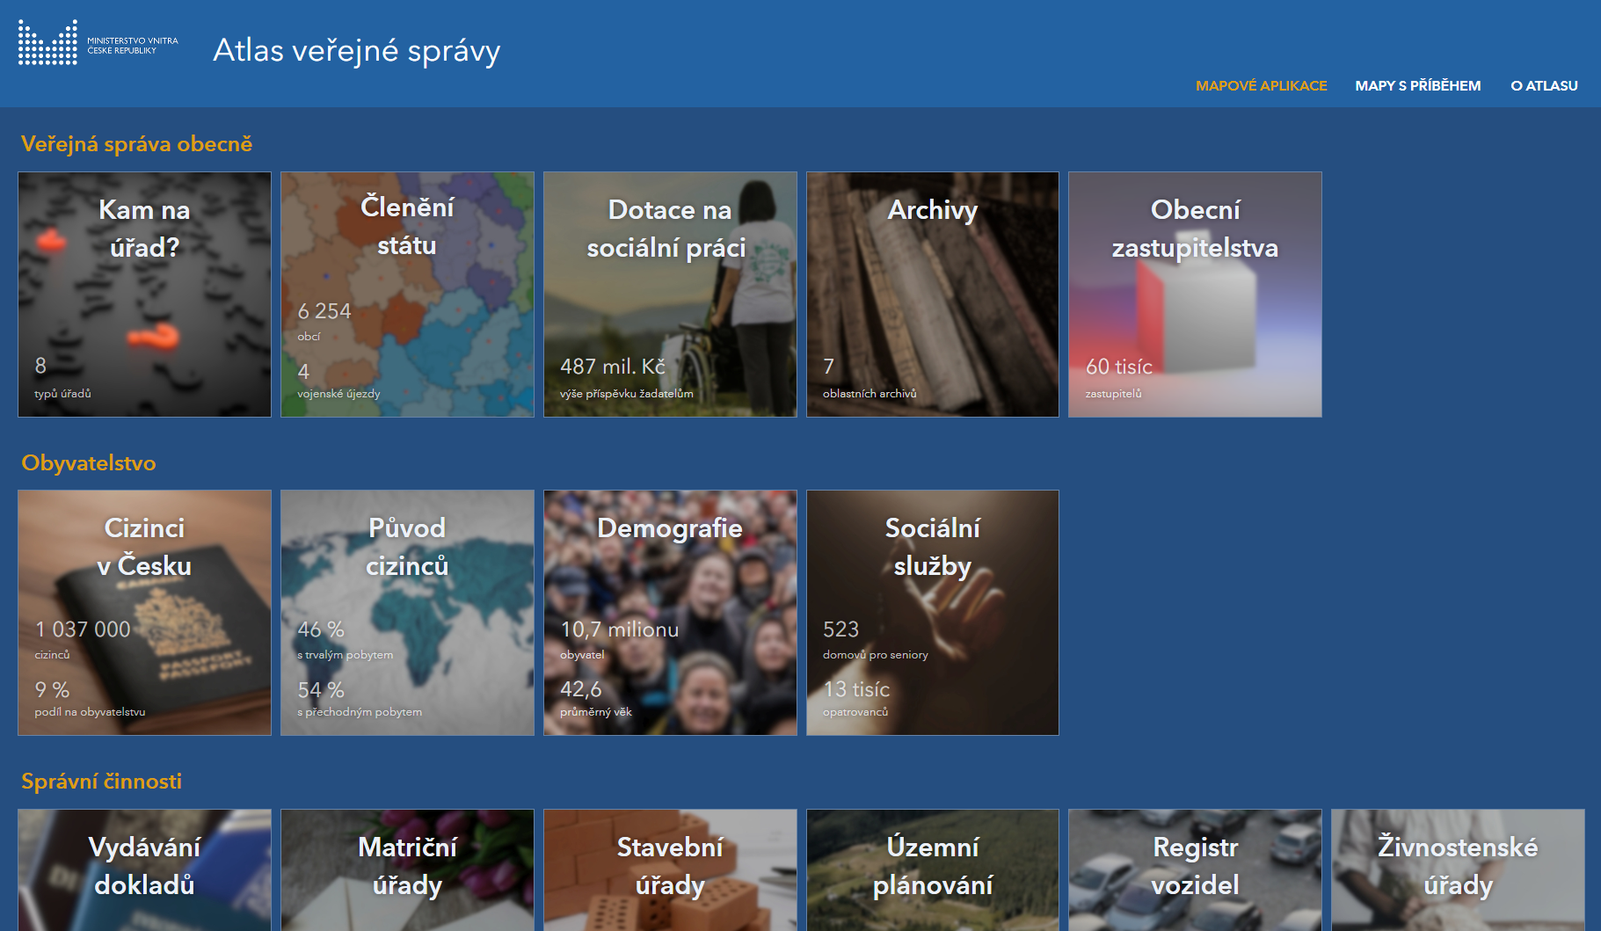Viewport: 1601px width, 931px height.
Task: Select the Matriční úřady tile
Action: 407,869
